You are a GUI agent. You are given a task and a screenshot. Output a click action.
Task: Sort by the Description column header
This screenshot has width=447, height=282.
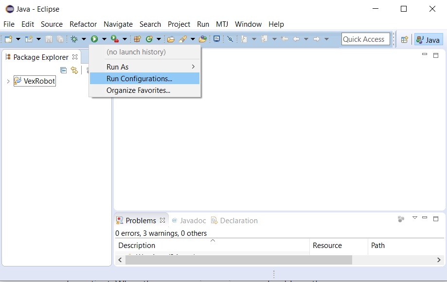click(213, 245)
